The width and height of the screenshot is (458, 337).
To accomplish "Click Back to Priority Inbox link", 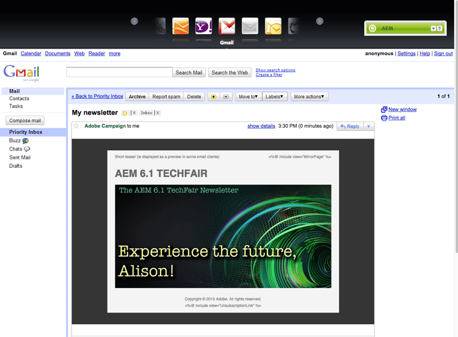I will click(97, 96).
